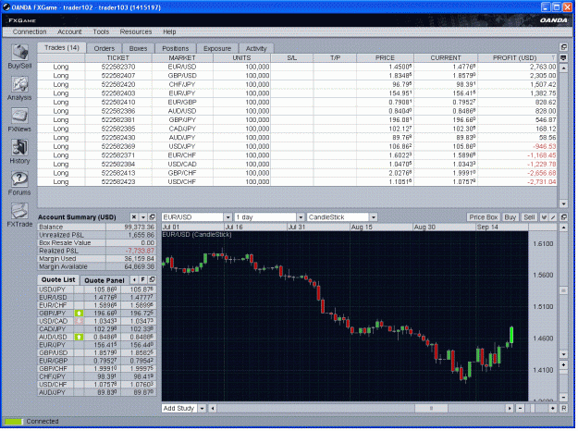Sort by the MARKET column header
Screen dimensions: 578x431
(182, 58)
